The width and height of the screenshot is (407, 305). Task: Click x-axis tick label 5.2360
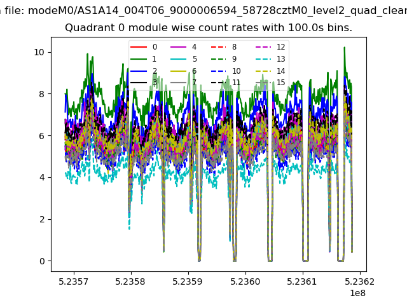click(x=245, y=281)
